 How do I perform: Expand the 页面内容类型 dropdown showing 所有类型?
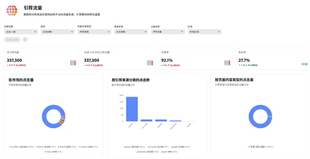pos(94,32)
